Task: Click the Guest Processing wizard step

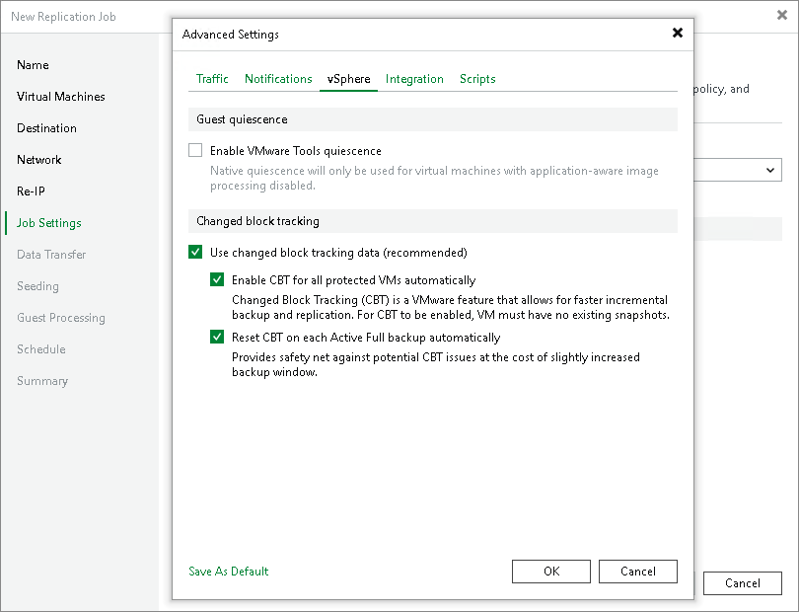Action: 60,318
